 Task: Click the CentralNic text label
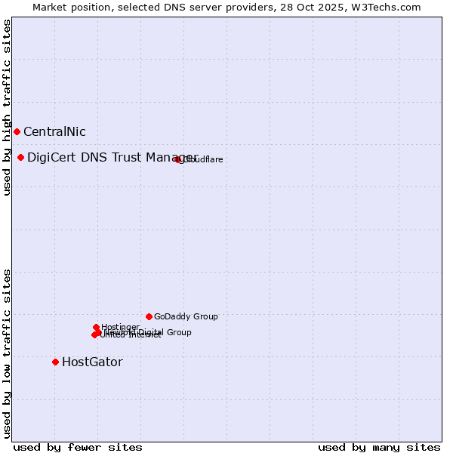tap(54, 132)
